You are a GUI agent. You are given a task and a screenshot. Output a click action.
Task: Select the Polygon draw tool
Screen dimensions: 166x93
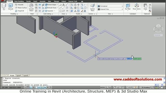(60, 11)
